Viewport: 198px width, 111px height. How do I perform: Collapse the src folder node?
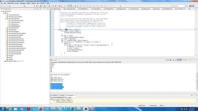tap(4, 13)
